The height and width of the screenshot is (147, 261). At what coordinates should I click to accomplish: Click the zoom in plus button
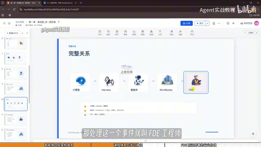click(x=257, y=33)
